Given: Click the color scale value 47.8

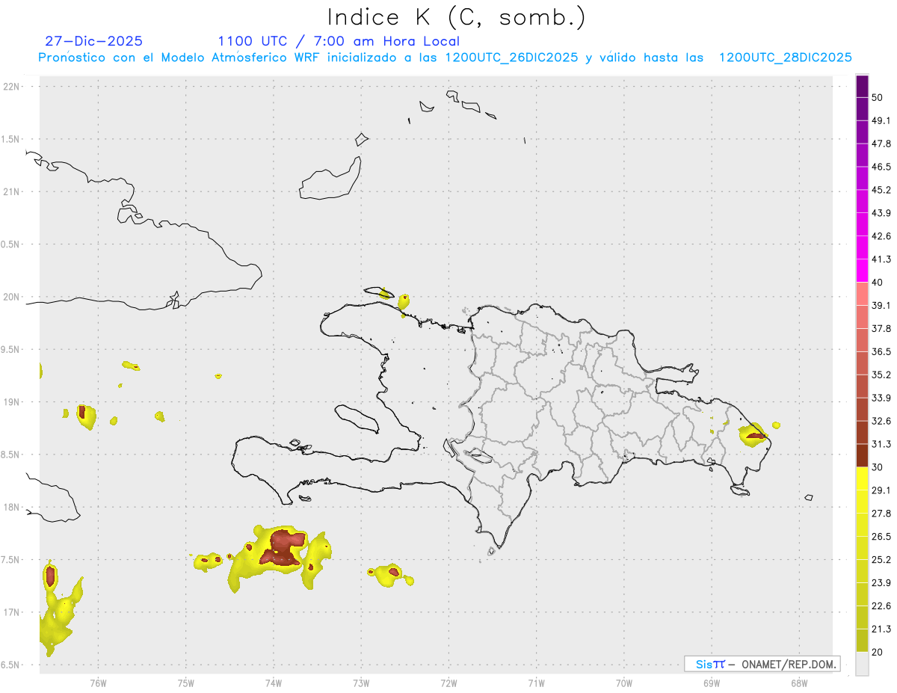Looking at the screenshot, I should [x=881, y=144].
